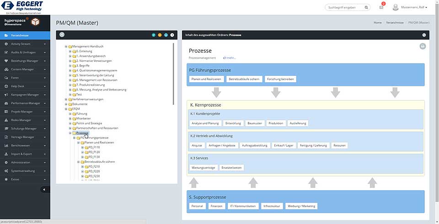The image size is (439, 224).
Task: Click the orange circle icon in tree header
Action: [160, 35]
